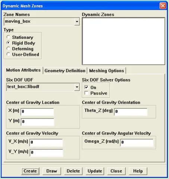Select the Rigid Body type option
Screen dimensions: 169x179
[8, 43]
